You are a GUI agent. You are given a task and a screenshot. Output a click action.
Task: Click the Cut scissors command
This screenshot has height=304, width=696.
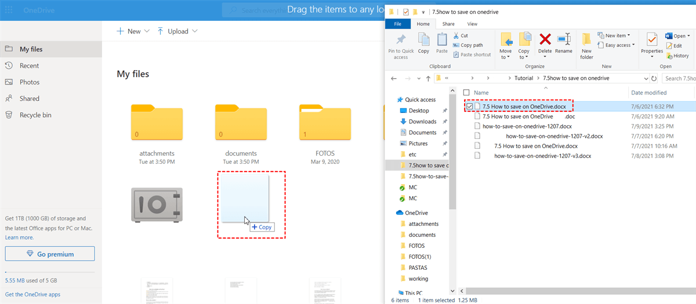click(x=461, y=35)
